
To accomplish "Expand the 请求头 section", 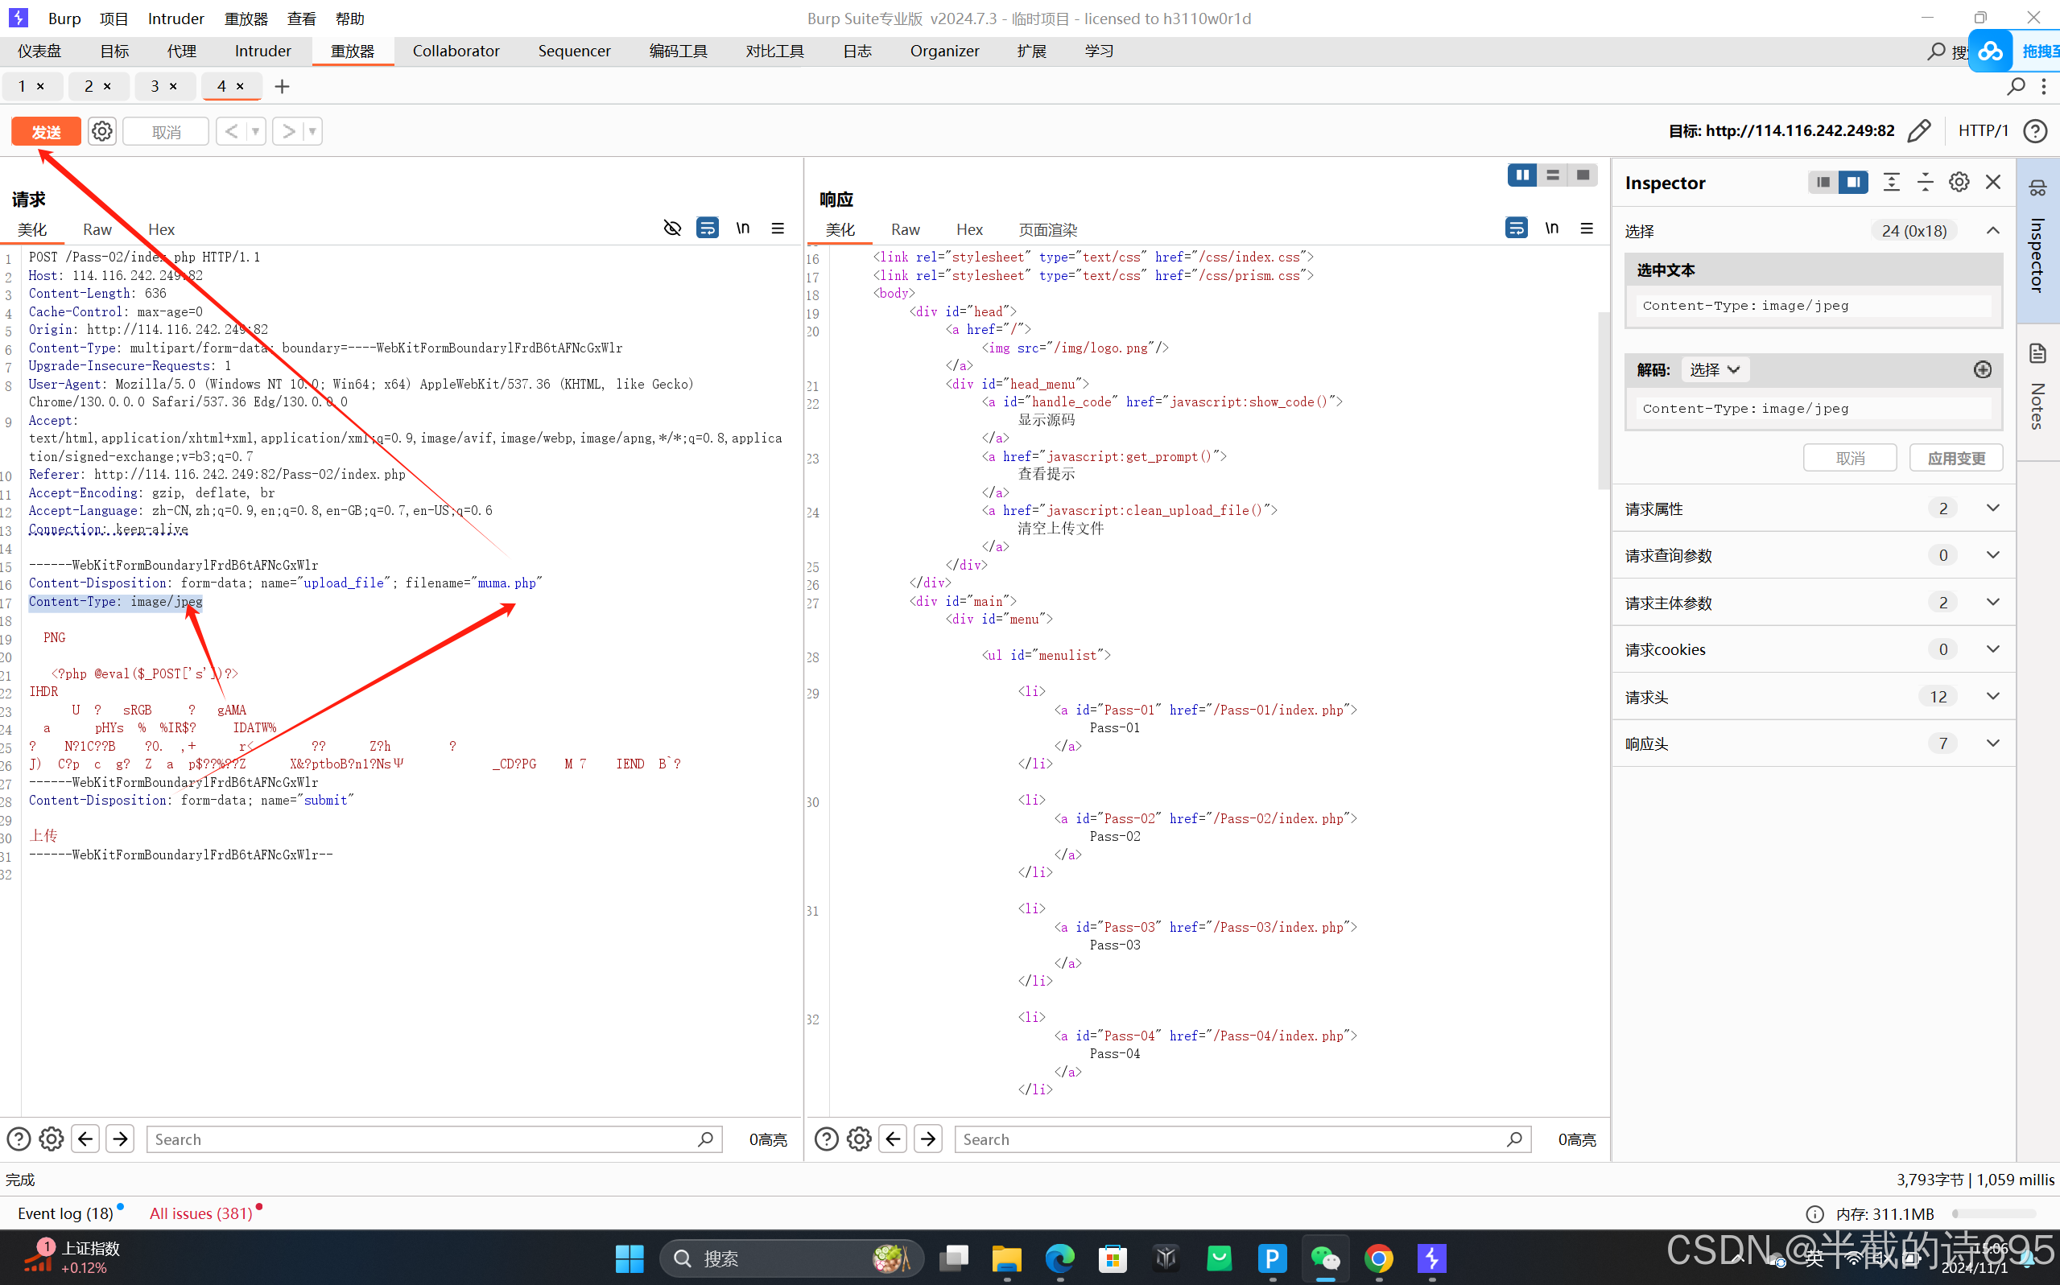I will [1993, 696].
